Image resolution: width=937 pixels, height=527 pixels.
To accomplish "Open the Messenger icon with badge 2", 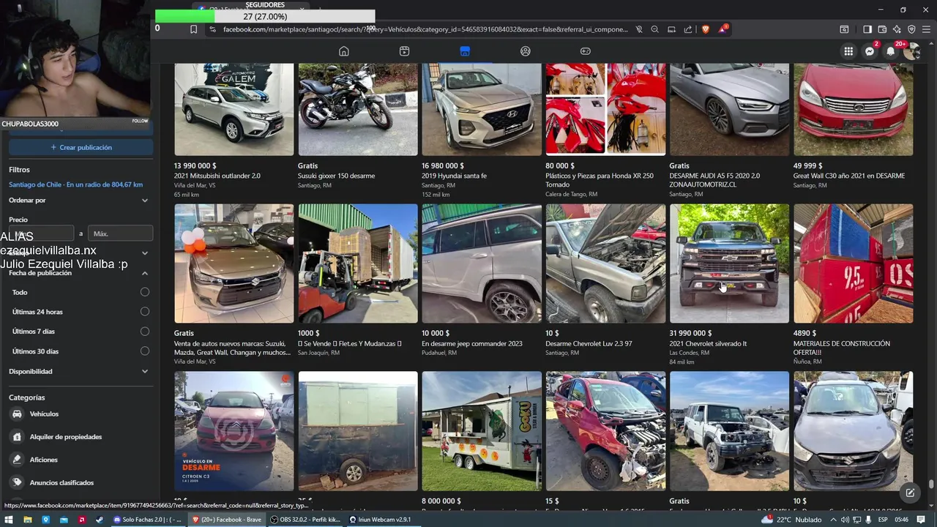I will [x=870, y=51].
